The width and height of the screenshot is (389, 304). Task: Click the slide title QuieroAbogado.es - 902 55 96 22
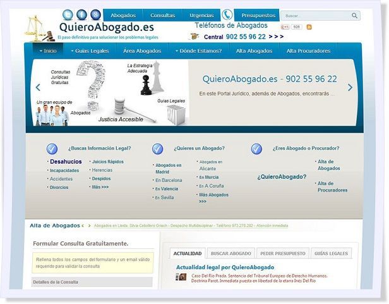pos(270,79)
